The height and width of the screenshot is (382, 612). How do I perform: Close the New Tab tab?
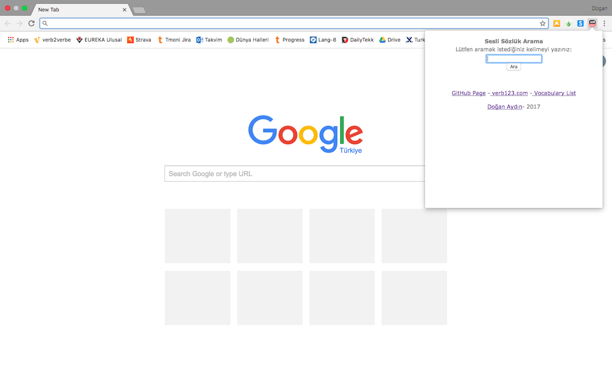point(124,10)
